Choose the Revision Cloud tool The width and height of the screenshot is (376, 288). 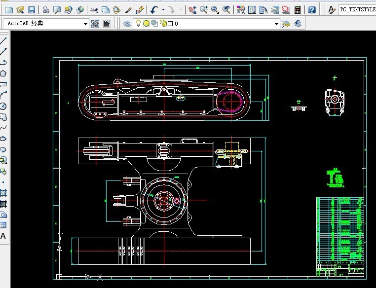click(3, 117)
